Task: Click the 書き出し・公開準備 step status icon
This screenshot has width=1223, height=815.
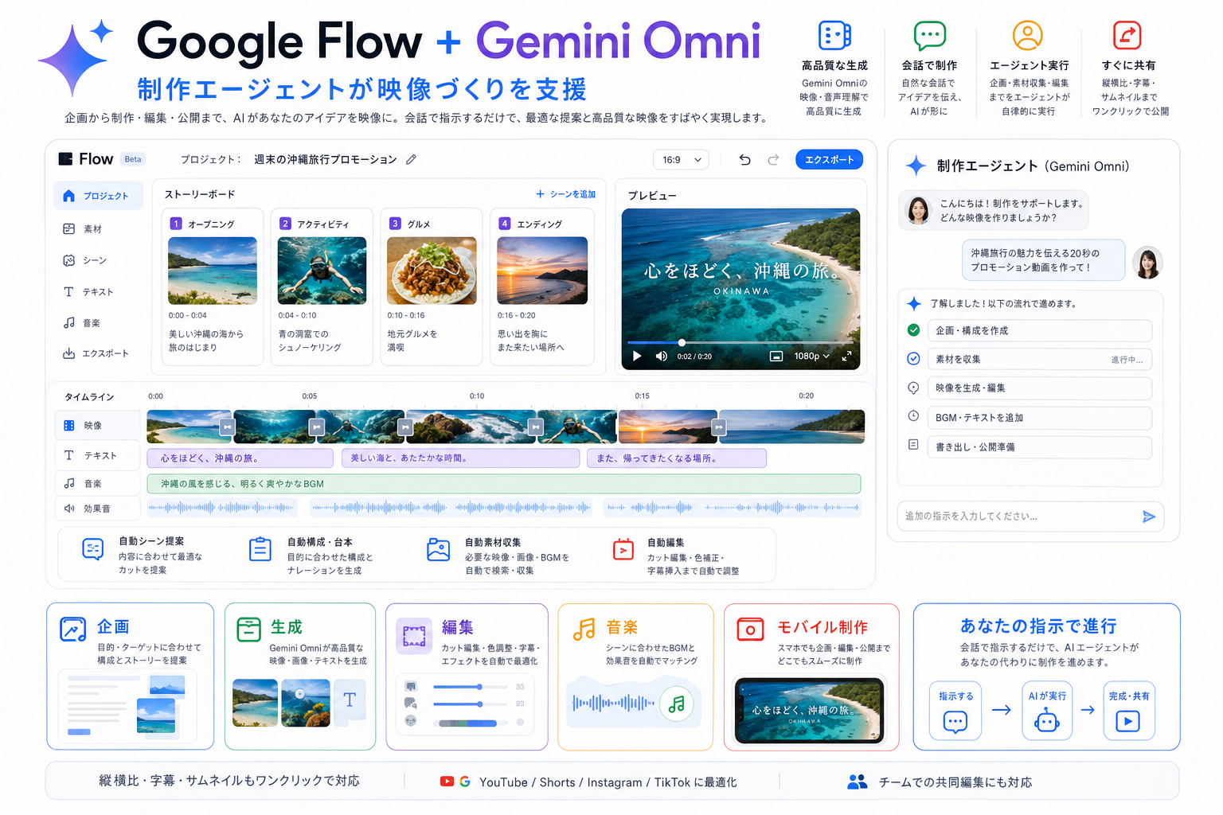Action: pyautogui.click(x=913, y=445)
